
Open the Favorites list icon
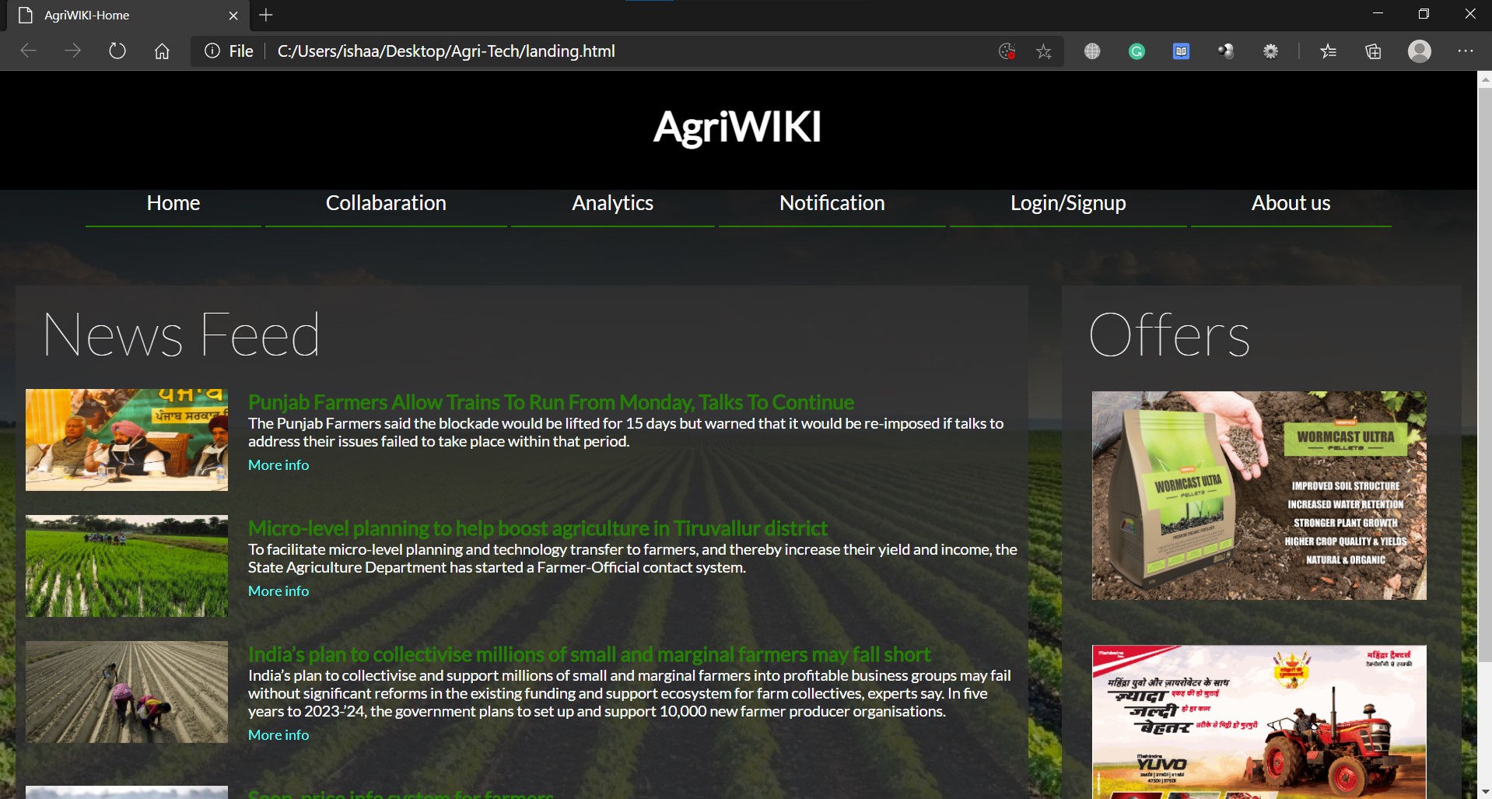click(1328, 51)
